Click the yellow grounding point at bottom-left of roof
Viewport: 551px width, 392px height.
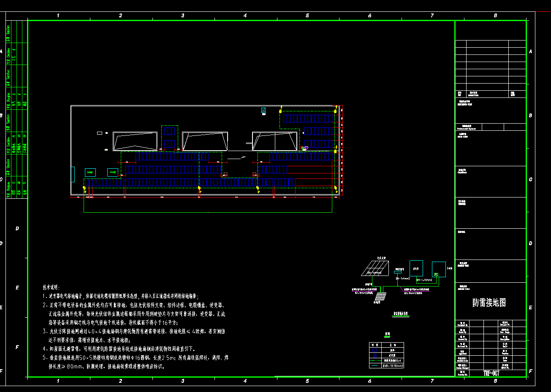tap(85, 188)
